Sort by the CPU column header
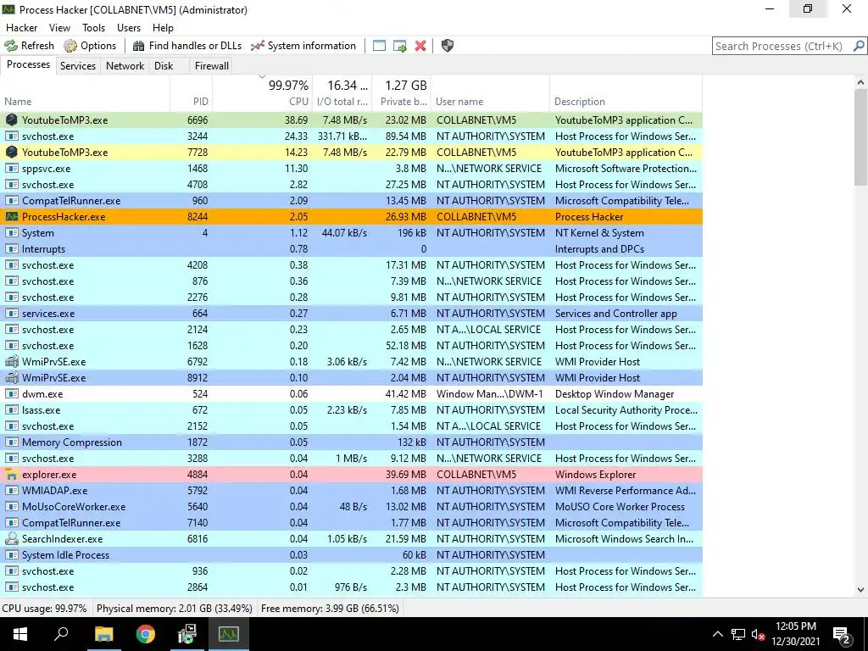The image size is (868, 651). click(x=263, y=93)
